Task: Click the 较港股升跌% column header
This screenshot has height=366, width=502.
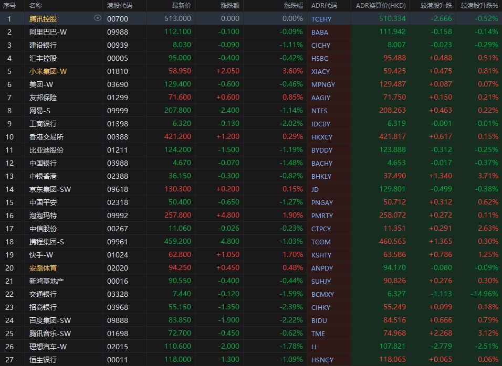Action: click(x=479, y=5)
